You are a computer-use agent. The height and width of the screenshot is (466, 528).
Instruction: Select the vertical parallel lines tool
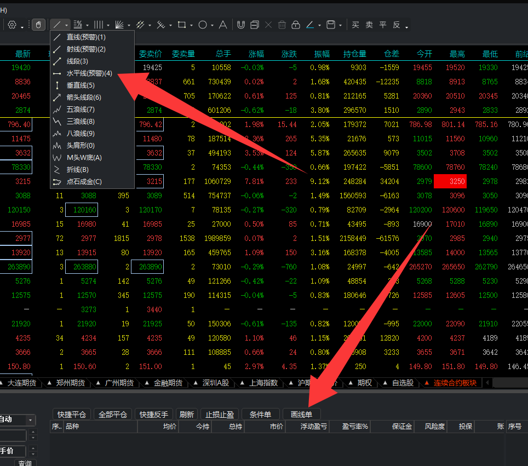(x=98, y=25)
